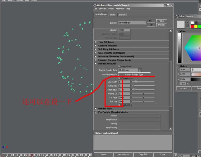
Task: Click the vertical value bar beside color wheel
Action: tap(179, 48)
